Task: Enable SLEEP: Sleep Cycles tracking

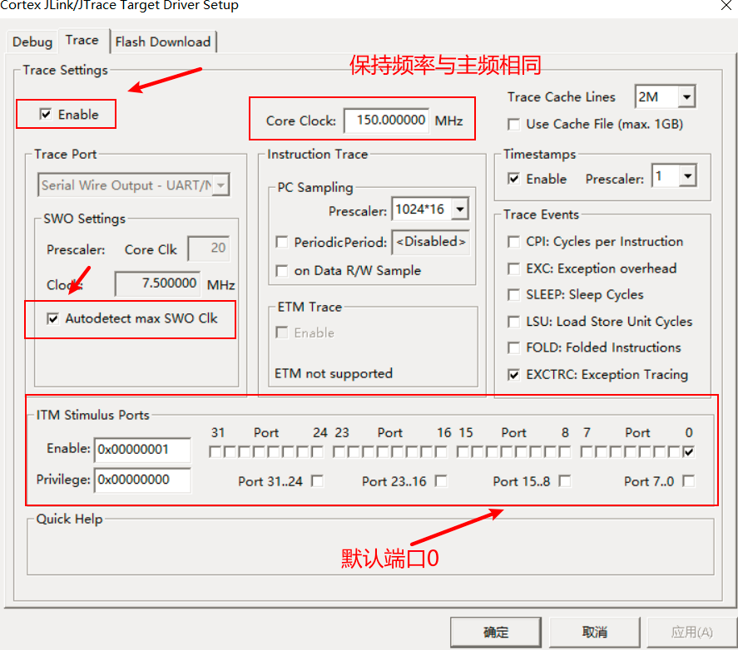Action: click(x=513, y=294)
